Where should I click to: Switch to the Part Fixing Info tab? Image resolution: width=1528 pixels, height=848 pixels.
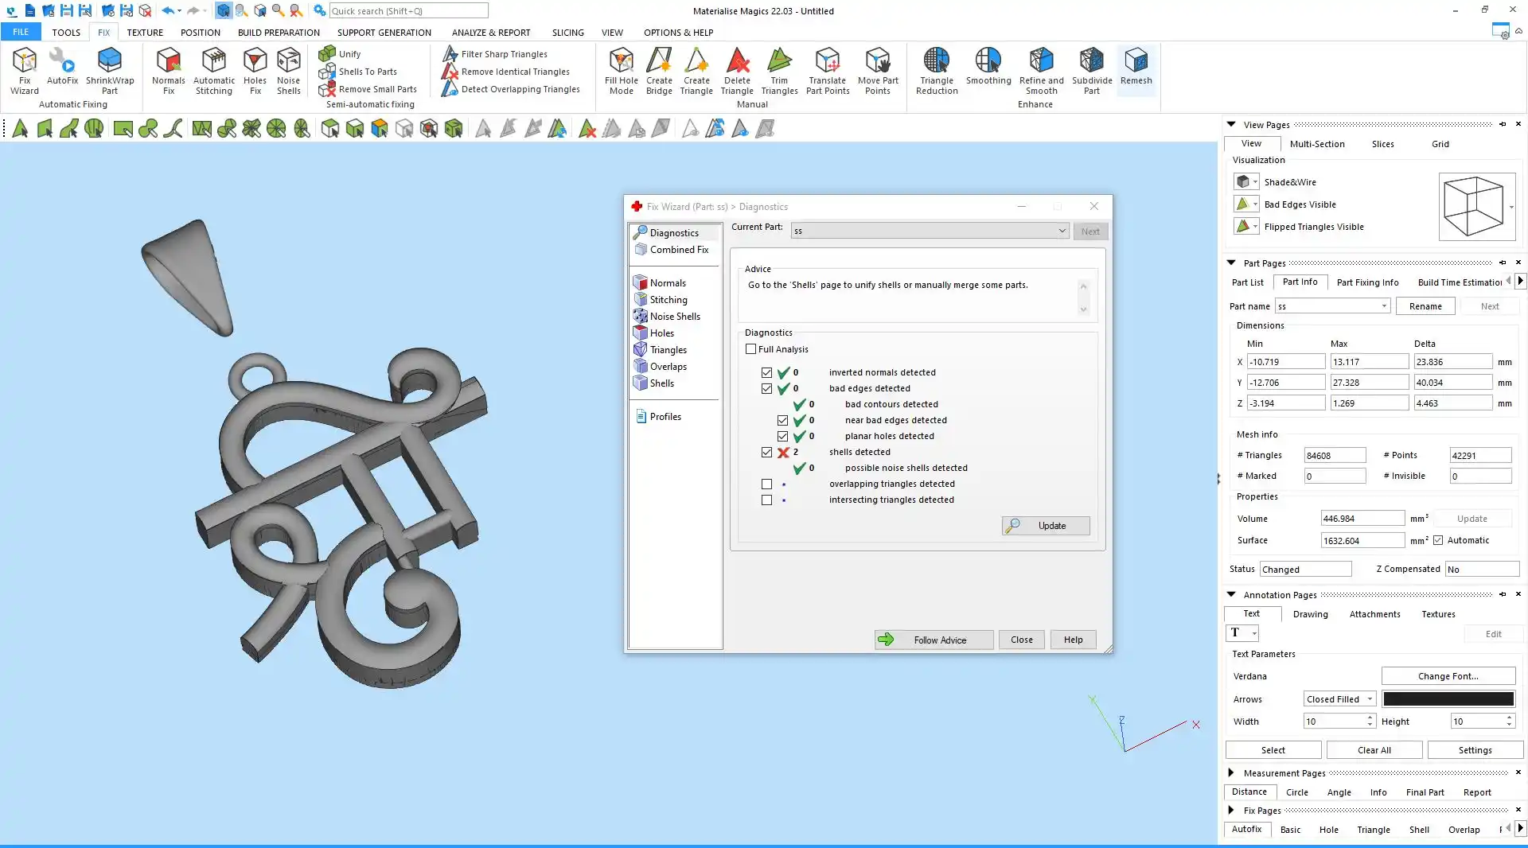point(1367,282)
